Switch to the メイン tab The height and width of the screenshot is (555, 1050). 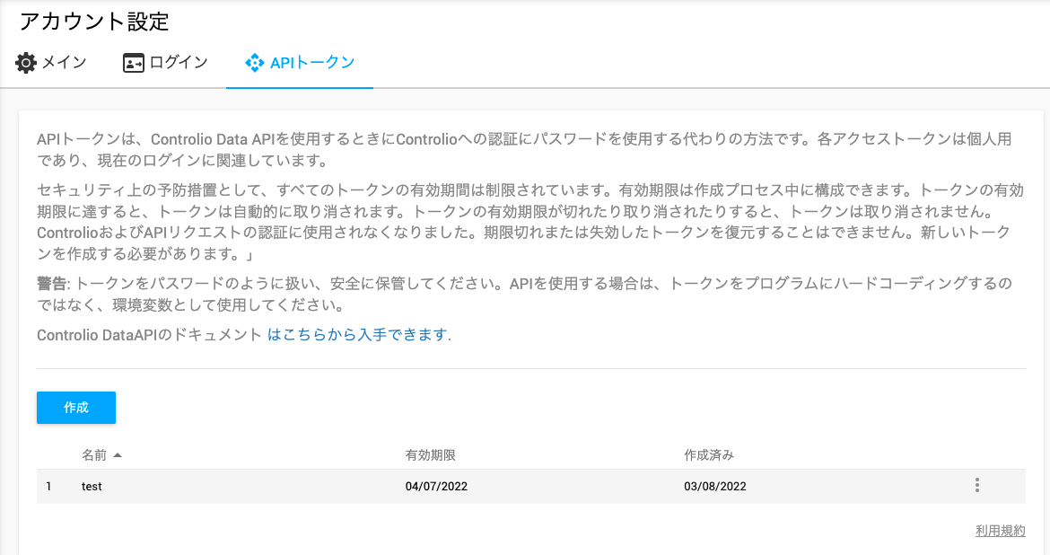[x=51, y=62]
